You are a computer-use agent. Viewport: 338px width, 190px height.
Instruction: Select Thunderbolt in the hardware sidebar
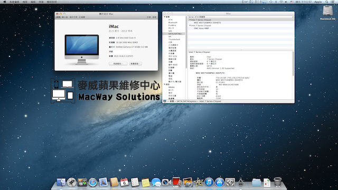174,40
